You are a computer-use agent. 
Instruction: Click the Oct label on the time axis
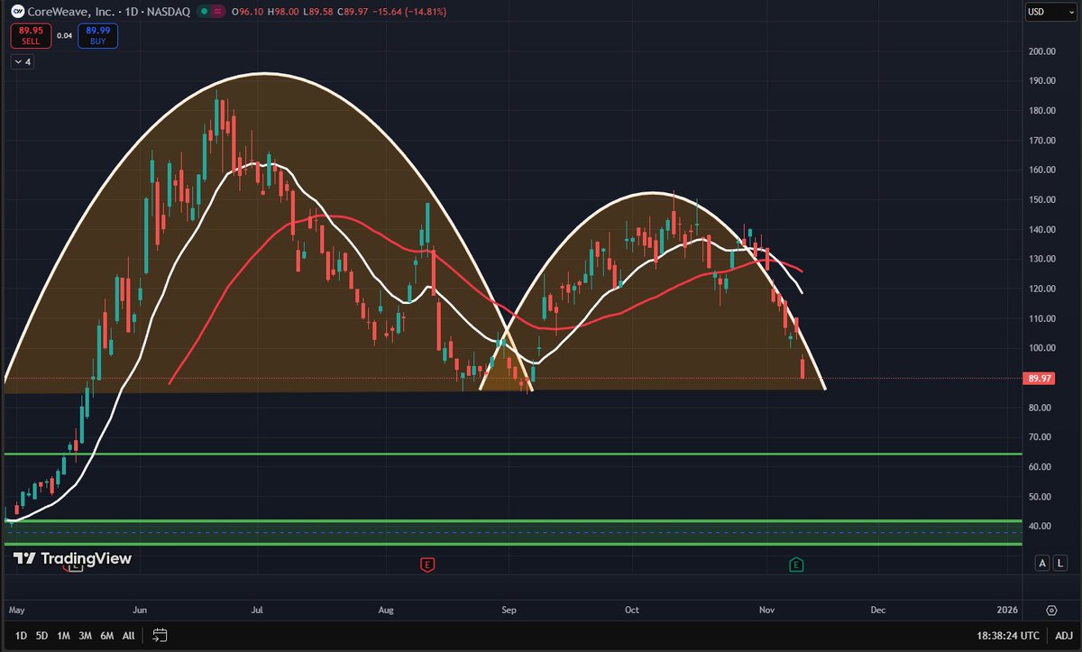(x=632, y=611)
